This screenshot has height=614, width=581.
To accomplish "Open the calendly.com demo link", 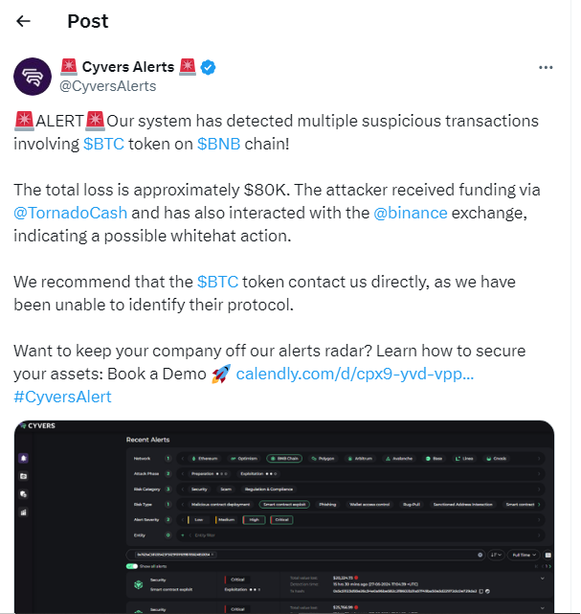I will coord(354,374).
